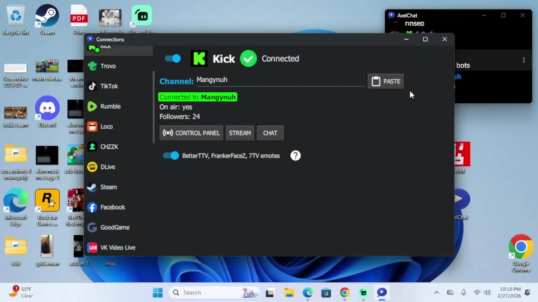The height and width of the screenshot is (302, 538).
Task: Open the three-dot menu in AxelChat window
Action: click(x=524, y=60)
